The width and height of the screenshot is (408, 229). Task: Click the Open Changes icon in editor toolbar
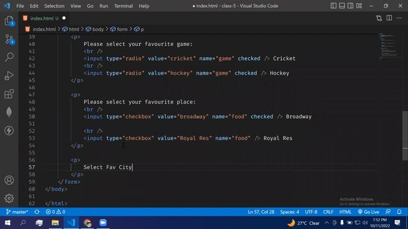(x=379, y=18)
